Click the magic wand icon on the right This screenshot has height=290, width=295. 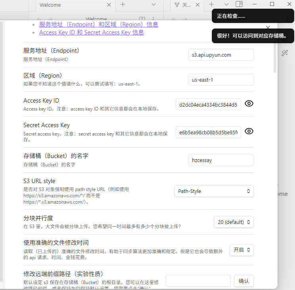(x=284, y=53)
